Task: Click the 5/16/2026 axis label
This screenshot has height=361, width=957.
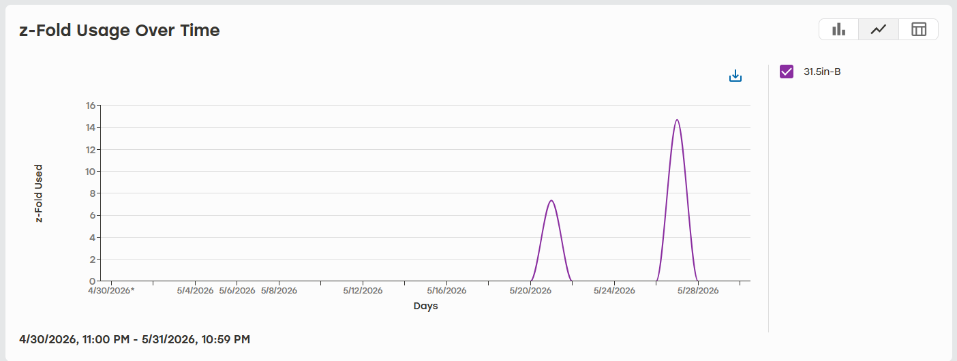Action: point(446,291)
